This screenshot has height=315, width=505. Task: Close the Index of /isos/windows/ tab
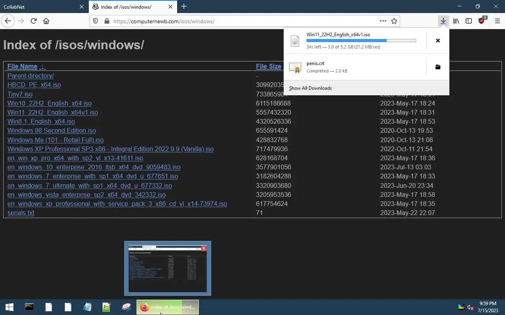[170, 7]
